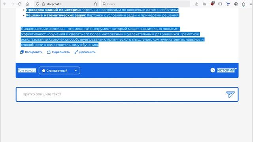The width and height of the screenshot is (253, 142).
Task: Click the padlock site security icon
Action: coord(43,4)
